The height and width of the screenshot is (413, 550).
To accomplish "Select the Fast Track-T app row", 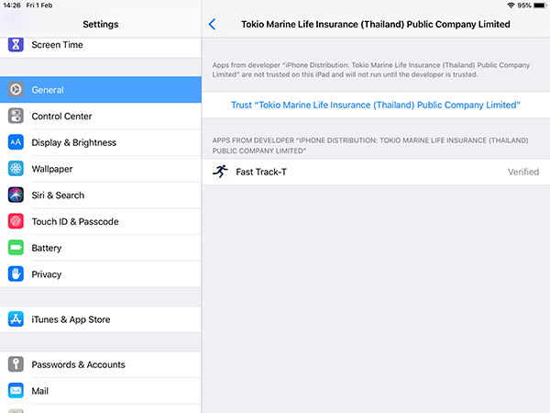I will pyautogui.click(x=376, y=172).
